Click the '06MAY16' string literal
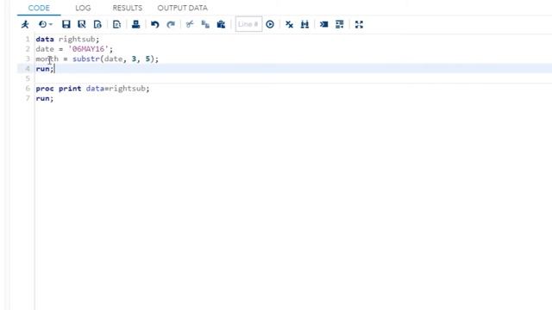The height and width of the screenshot is (310, 552). click(x=88, y=49)
